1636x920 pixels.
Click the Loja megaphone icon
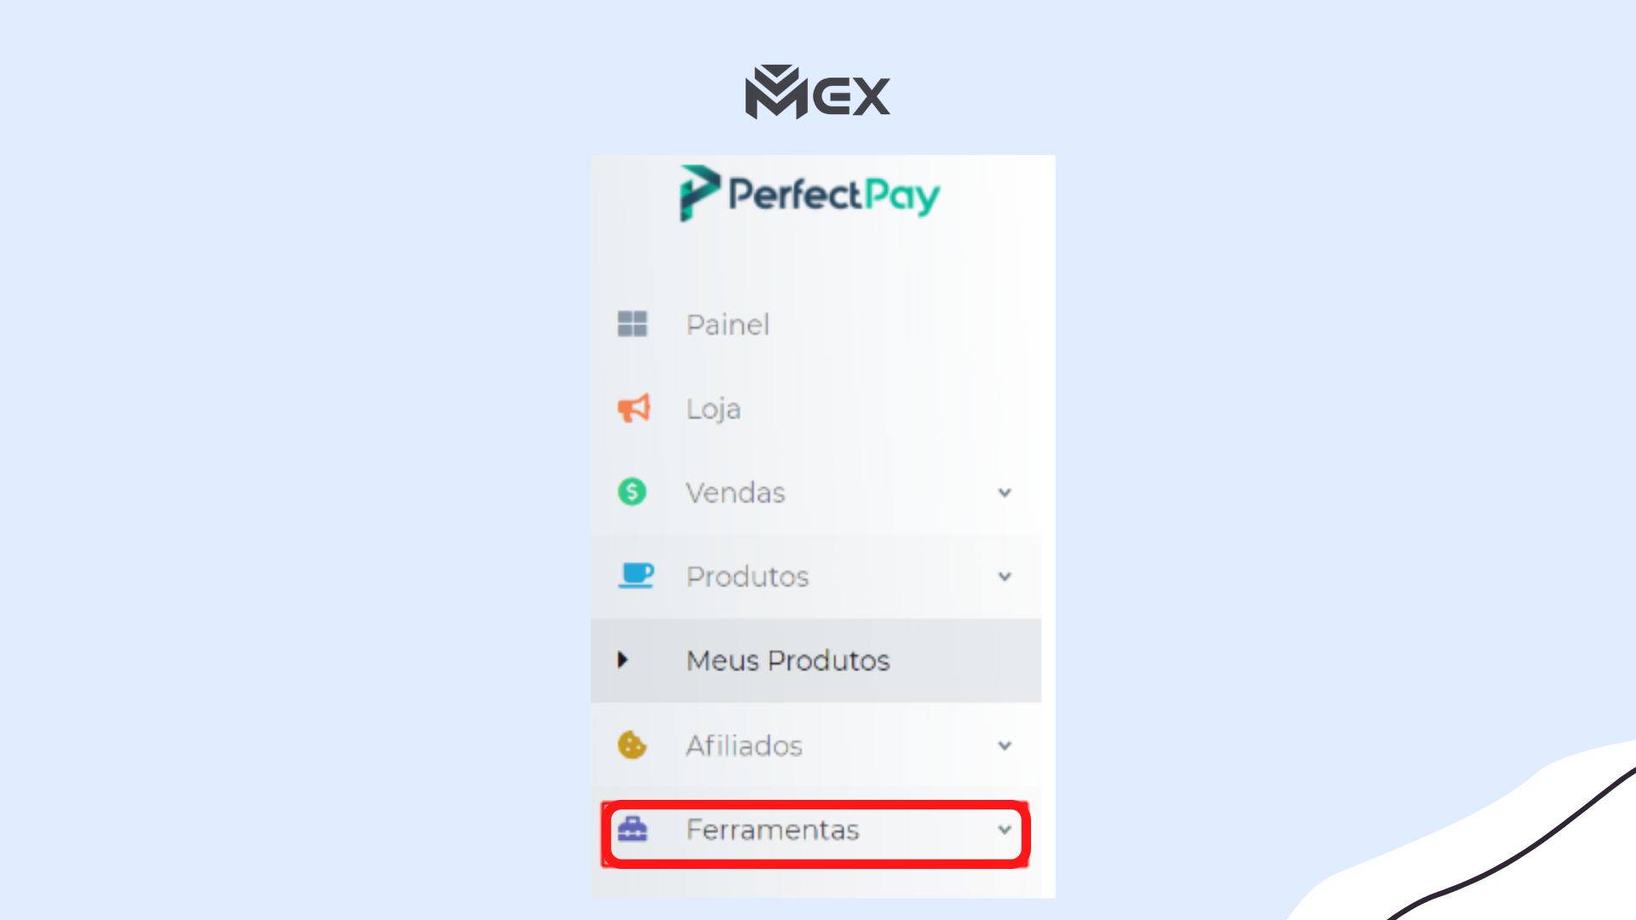click(x=631, y=408)
